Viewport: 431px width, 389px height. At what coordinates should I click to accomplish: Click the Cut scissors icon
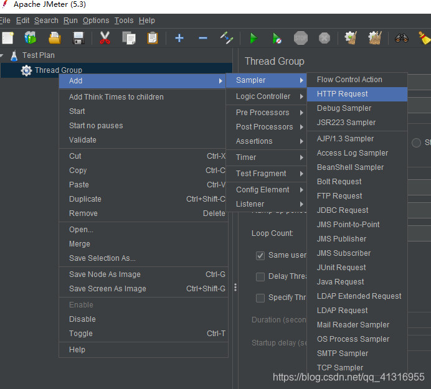pyautogui.click(x=105, y=38)
